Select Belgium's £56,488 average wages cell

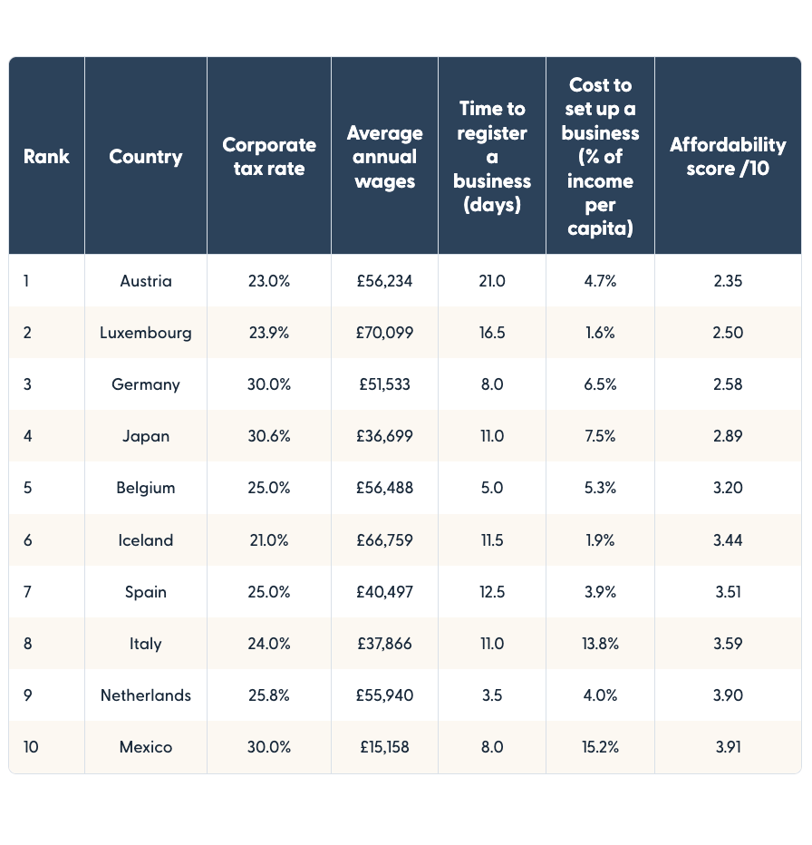pos(384,488)
